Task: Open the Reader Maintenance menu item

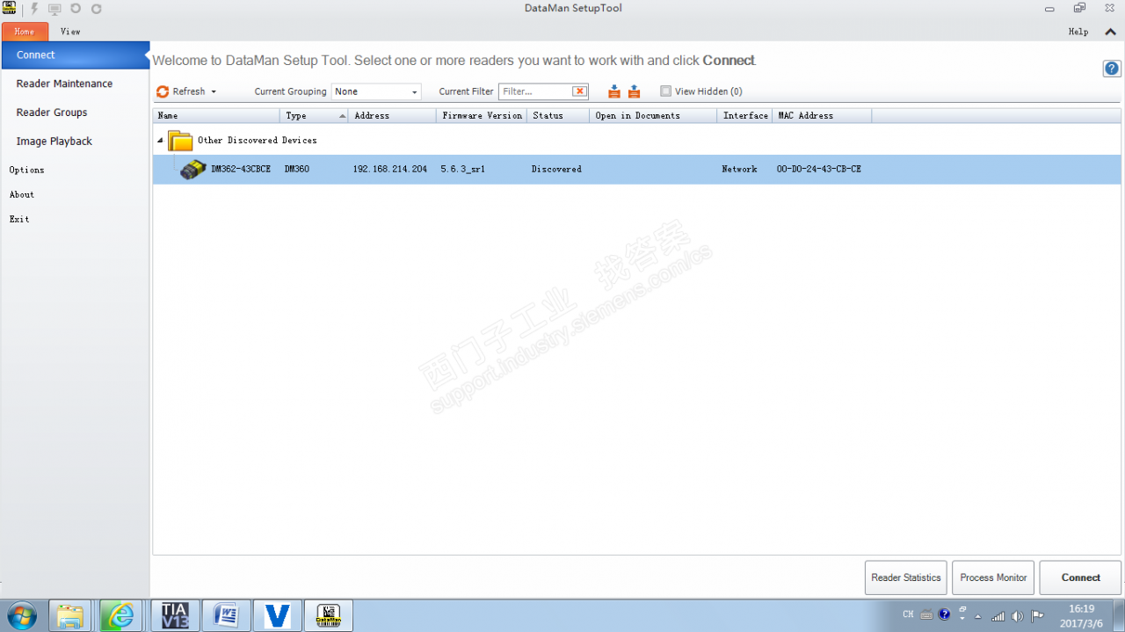Action: tap(64, 84)
